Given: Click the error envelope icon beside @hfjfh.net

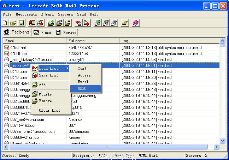Looking at the screenshot, I should 7,54.
